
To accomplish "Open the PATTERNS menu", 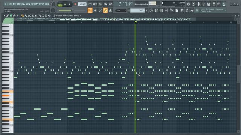I will [x=21, y=4].
